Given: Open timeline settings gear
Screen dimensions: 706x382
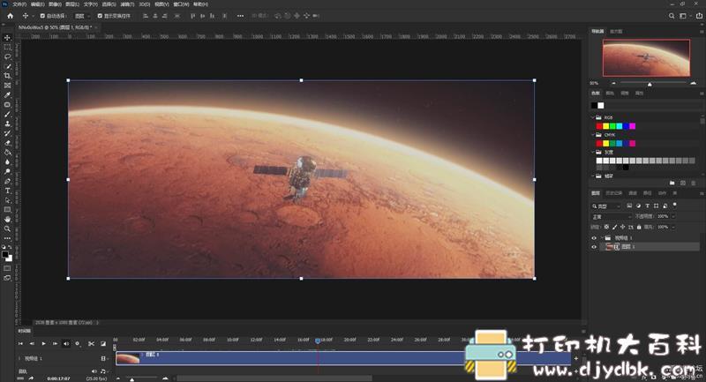Looking at the screenshot, I should tap(78, 344).
